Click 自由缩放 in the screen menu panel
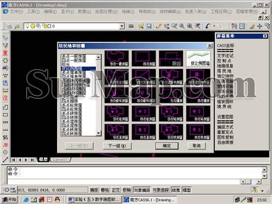This screenshot has height=204, width=272. 225,143
